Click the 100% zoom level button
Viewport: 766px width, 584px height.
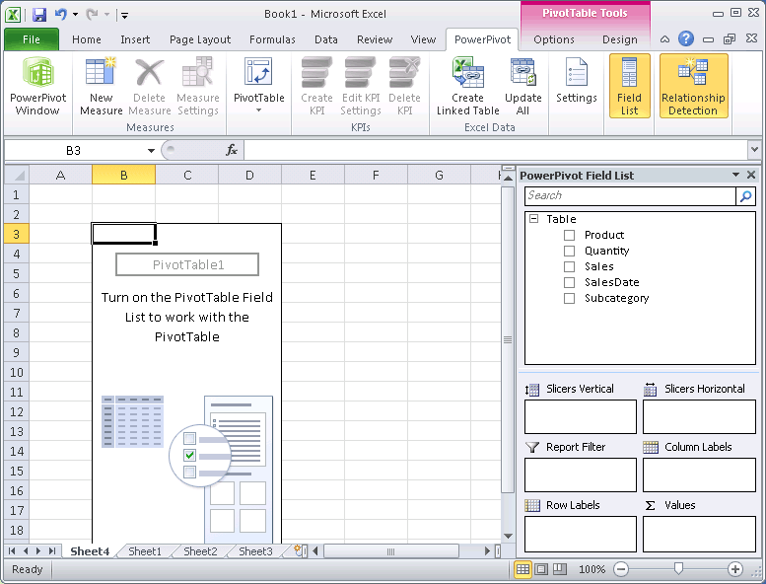pos(592,569)
